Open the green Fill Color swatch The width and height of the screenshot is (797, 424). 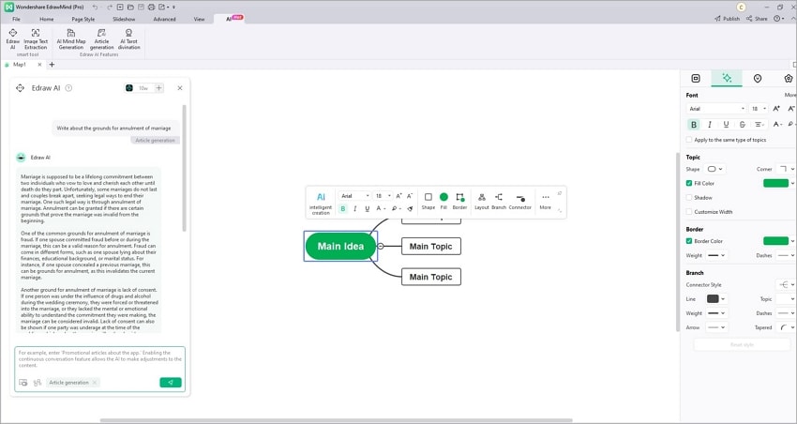coord(775,183)
